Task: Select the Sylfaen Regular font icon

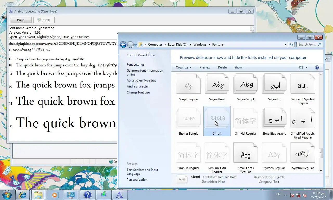Action: (274, 153)
